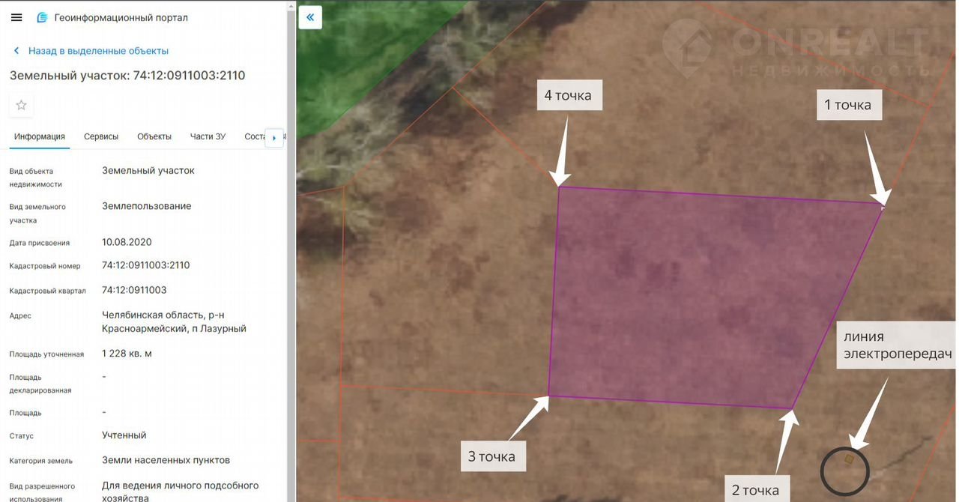Open the Сервисы tab
The width and height of the screenshot is (959, 502).
coord(101,136)
